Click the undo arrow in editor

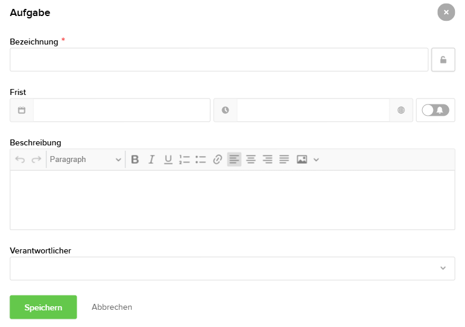click(x=20, y=160)
